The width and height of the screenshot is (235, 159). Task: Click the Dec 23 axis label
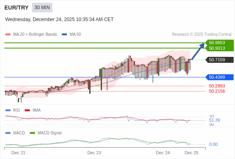pyautogui.click(x=94, y=153)
